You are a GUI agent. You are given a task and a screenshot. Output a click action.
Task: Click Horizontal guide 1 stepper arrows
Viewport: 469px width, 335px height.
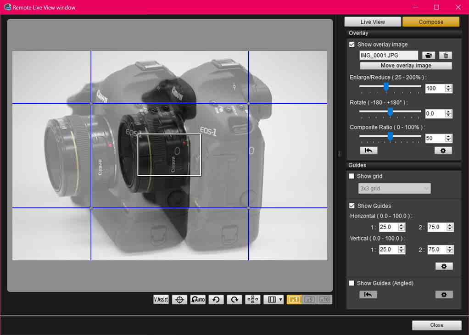click(x=402, y=227)
